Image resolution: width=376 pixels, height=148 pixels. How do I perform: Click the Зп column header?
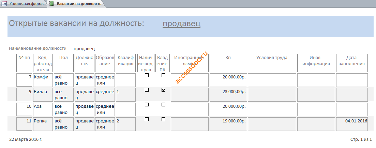pyautogui.click(x=228, y=63)
